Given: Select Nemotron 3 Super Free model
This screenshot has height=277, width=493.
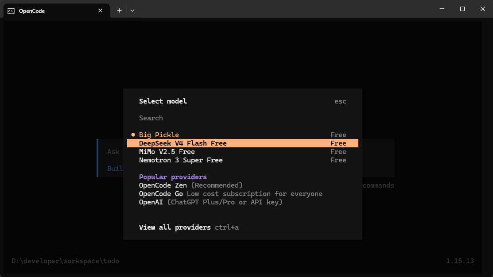Looking at the screenshot, I should [242, 160].
